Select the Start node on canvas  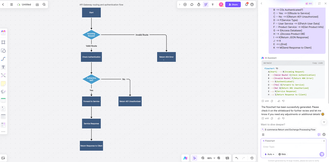coord(91,13)
